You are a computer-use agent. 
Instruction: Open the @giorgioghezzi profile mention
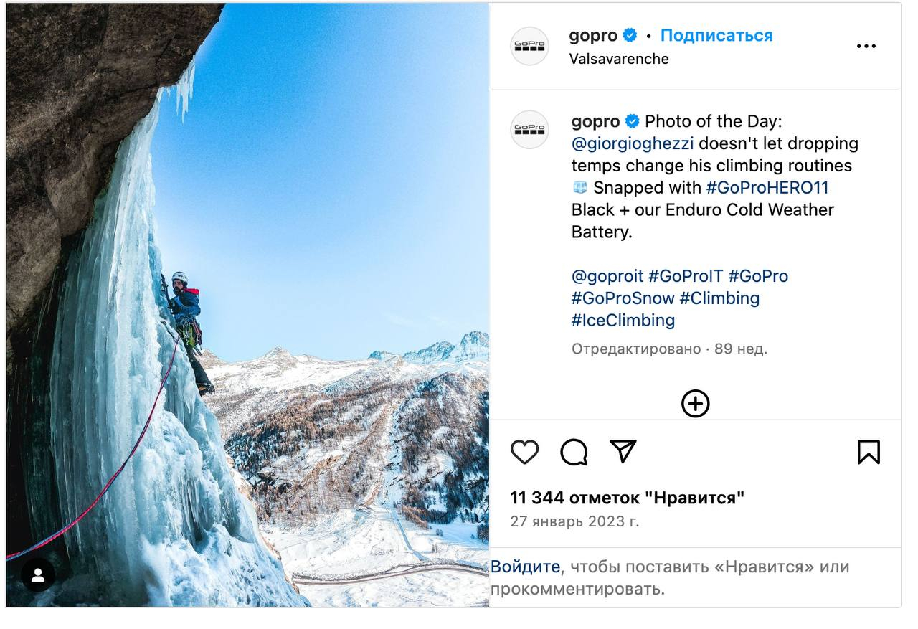pyautogui.click(x=632, y=143)
